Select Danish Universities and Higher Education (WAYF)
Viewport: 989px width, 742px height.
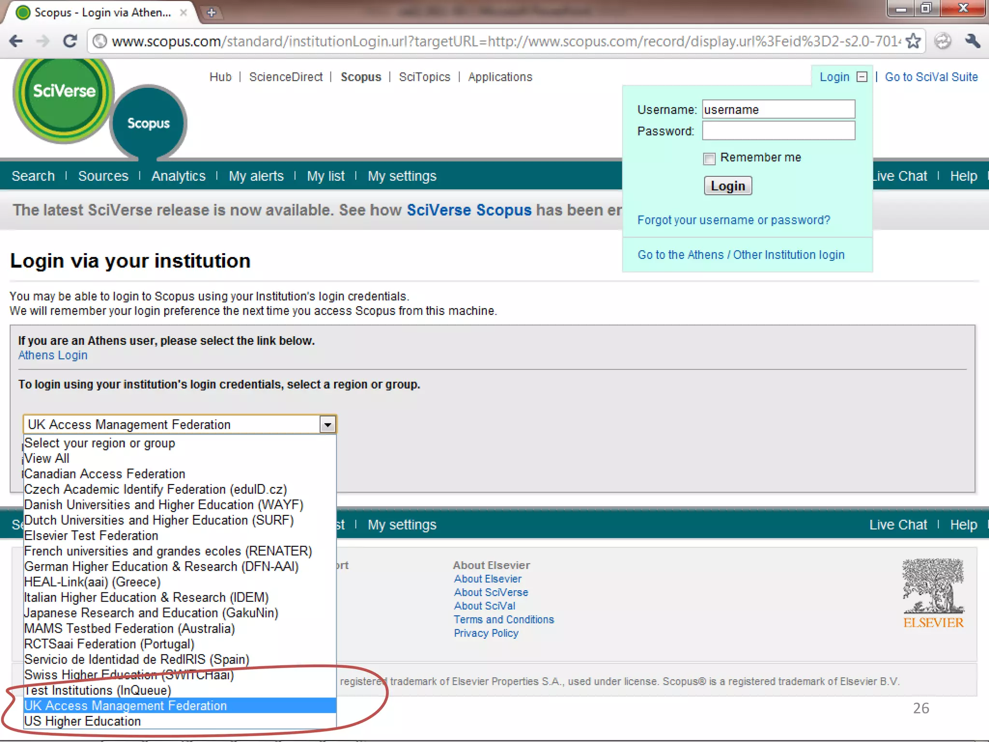180,505
